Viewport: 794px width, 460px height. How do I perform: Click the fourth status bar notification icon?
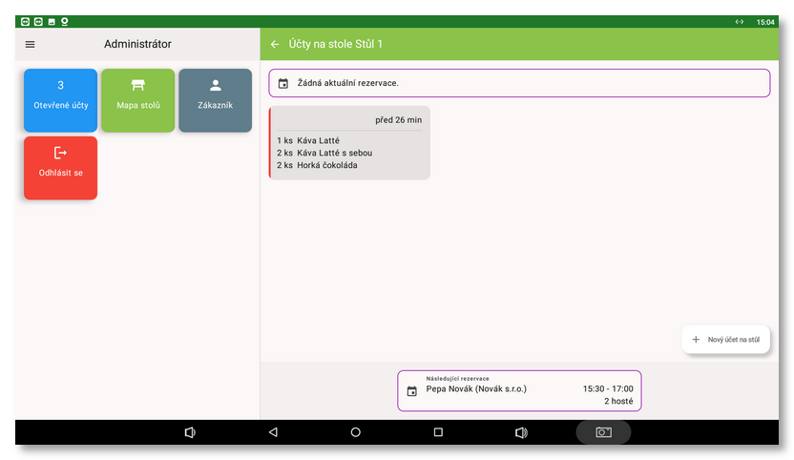[64, 21]
